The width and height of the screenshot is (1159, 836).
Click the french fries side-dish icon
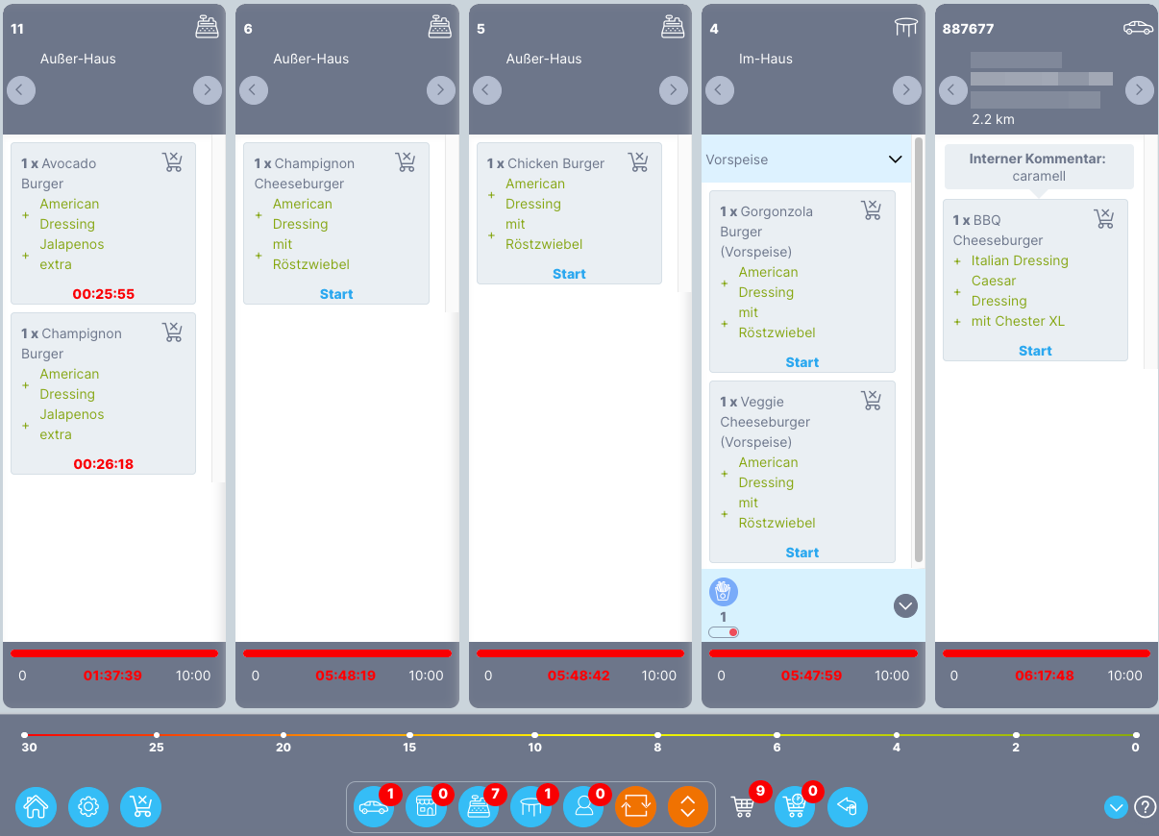coord(723,592)
